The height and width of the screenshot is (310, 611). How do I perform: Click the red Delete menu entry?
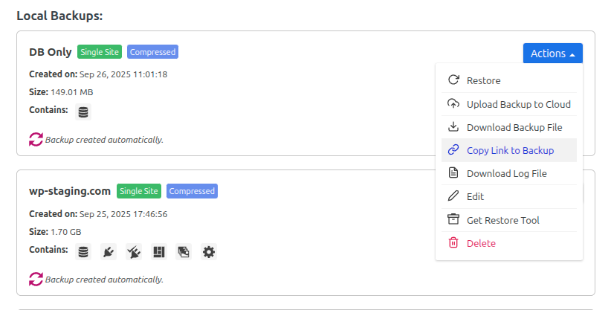click(480, 243)
